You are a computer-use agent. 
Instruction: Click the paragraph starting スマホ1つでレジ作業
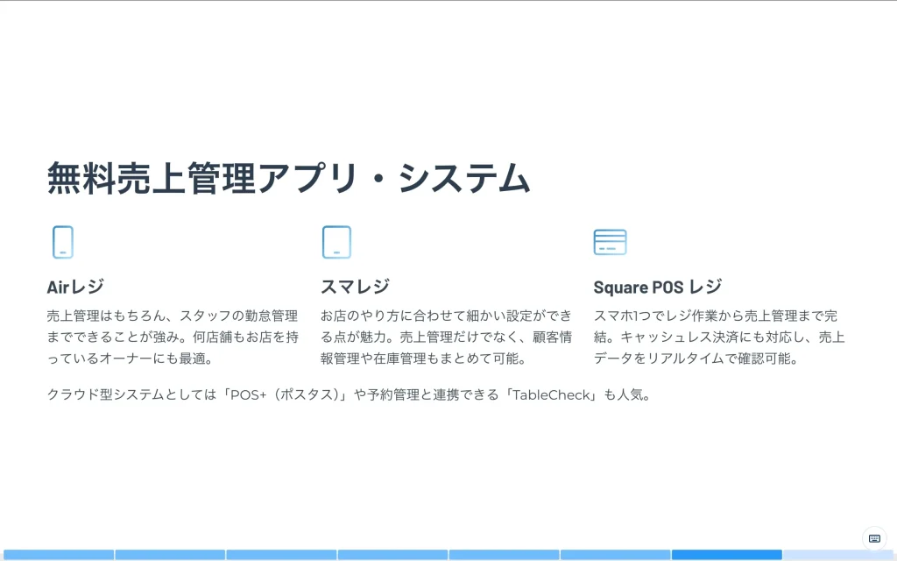[719, 337]
